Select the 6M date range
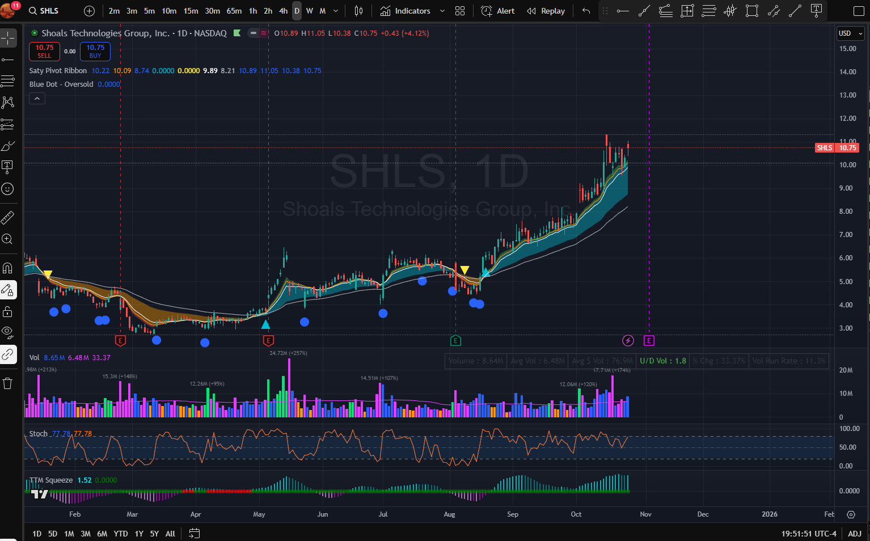The height and width of the screenshot is (541, 870). coord(102,533)
